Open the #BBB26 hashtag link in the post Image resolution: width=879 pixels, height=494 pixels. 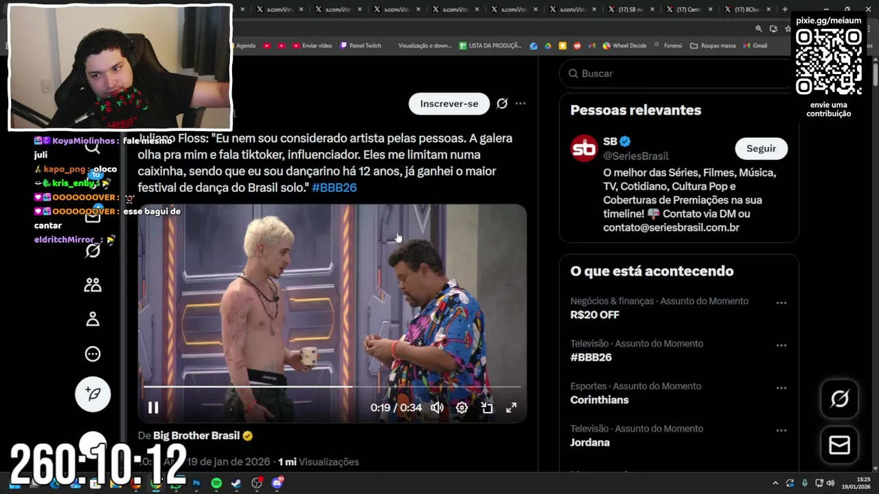(x=334, y=187)
